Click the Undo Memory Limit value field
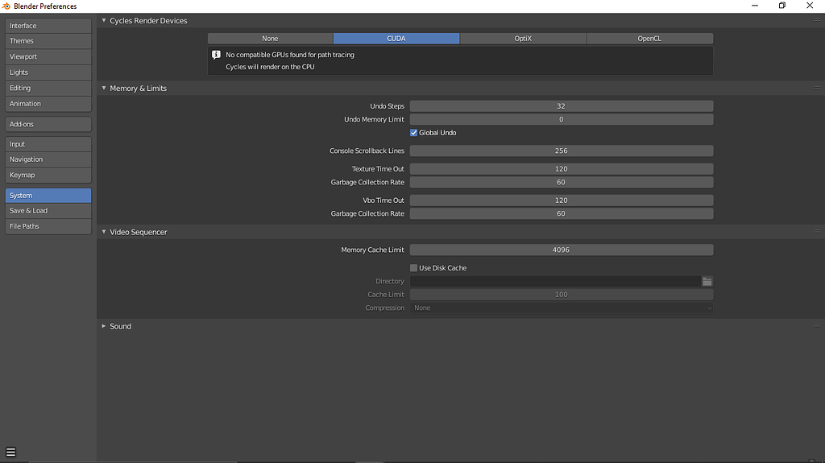825x463 pixels. click(562, 119)
